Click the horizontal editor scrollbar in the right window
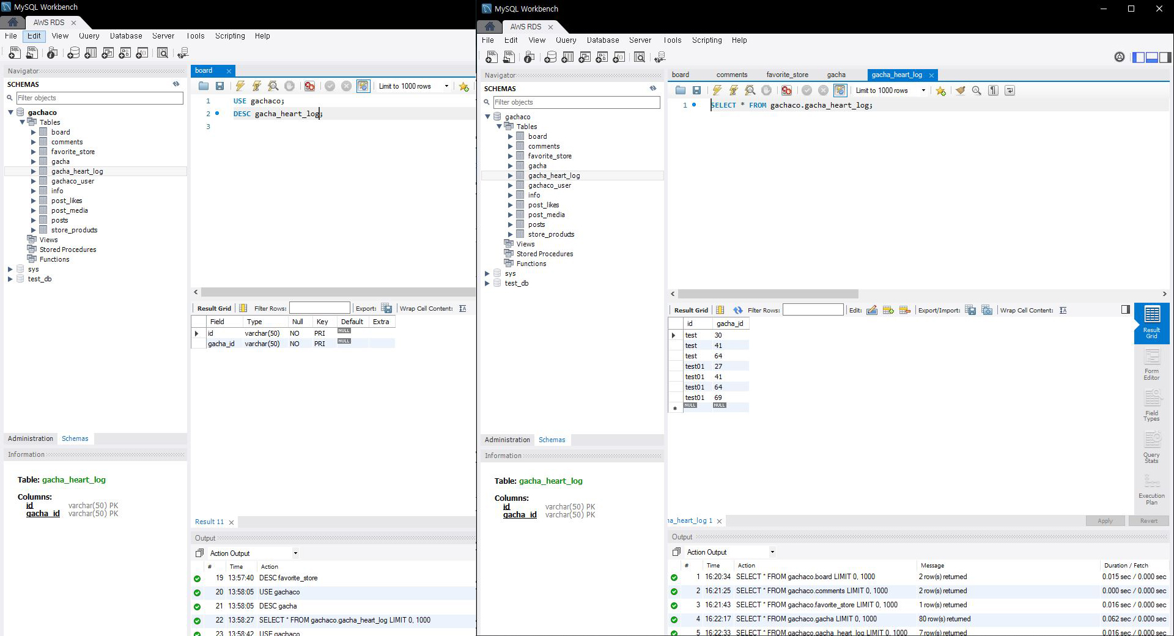This screenshot has height=636, width=1174. (769, 294)
